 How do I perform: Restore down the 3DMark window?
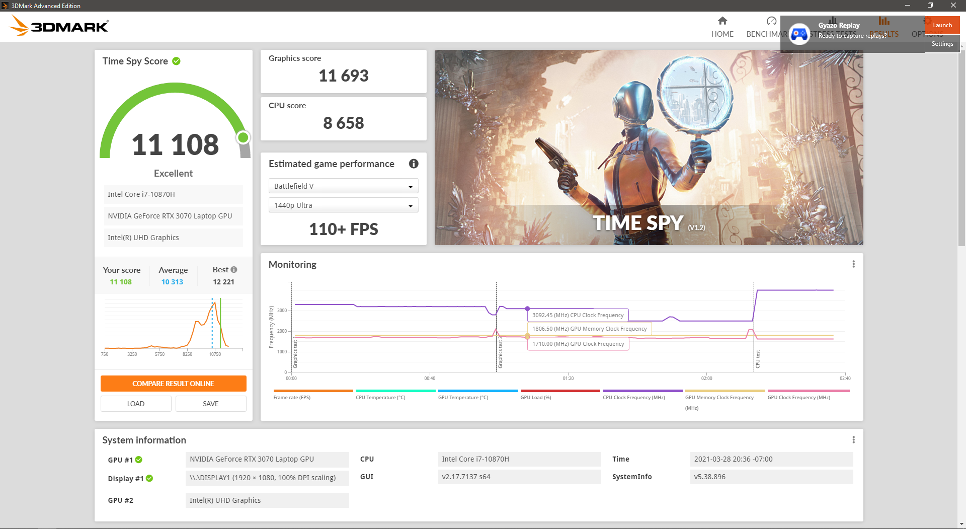(930, 6)
